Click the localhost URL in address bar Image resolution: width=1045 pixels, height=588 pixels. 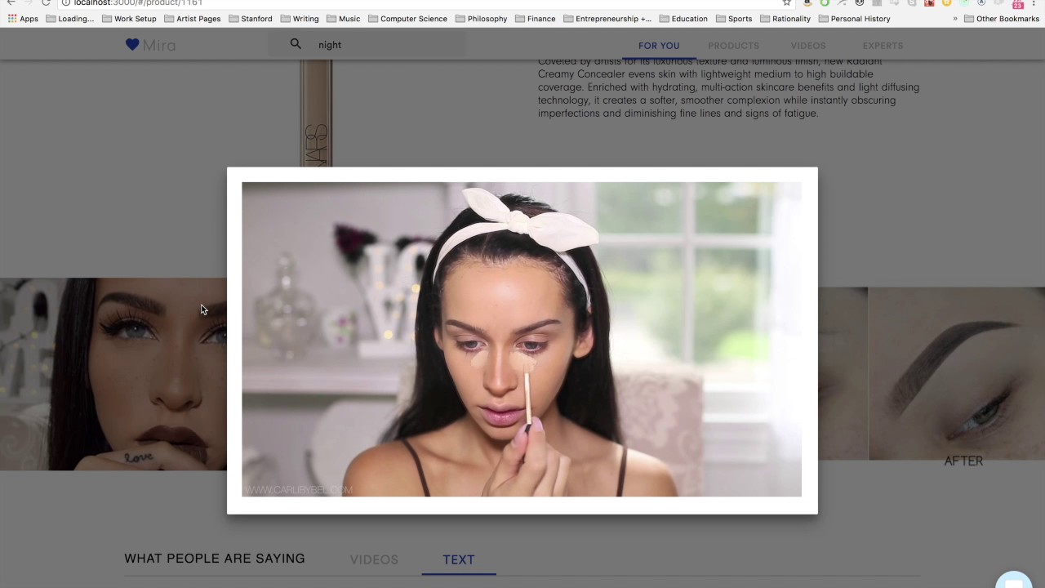pos(138,3)
